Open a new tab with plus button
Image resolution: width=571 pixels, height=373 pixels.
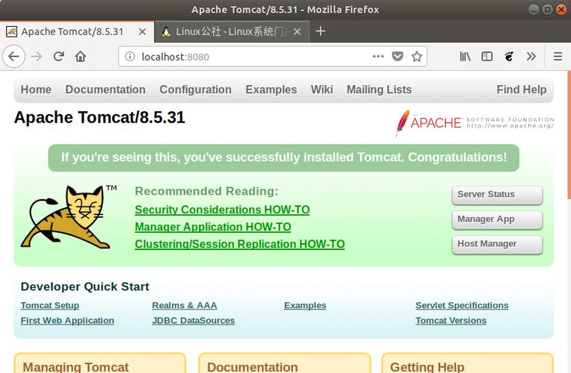321,31
